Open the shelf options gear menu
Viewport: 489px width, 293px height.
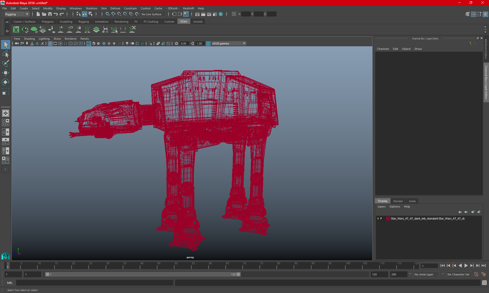(x=7, y=31)
